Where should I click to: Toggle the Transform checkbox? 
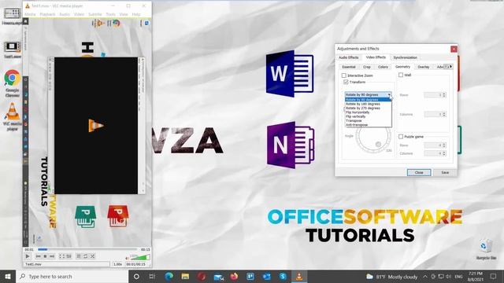click(x=346, y=82)
